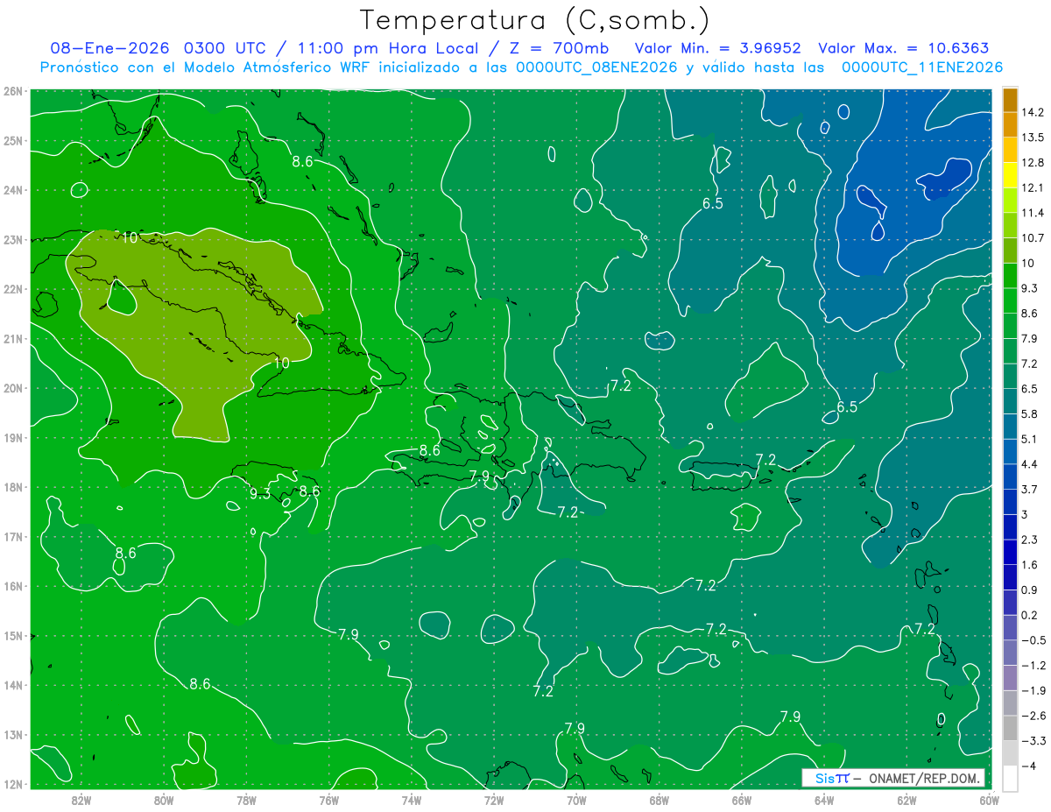Click the '70W' longitude axis label
This screenshot has width=1051, height=812.
(x=576, y=799)
